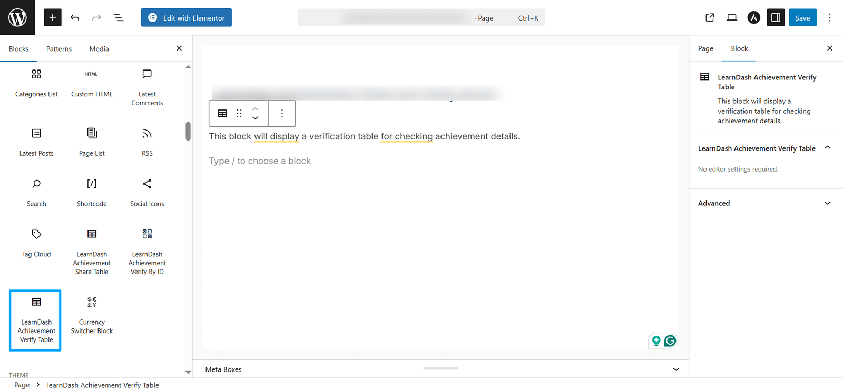This screenshot has width=843, height=391.
Task: Open the device preview laptop icon
Action: tap(732, 17)
